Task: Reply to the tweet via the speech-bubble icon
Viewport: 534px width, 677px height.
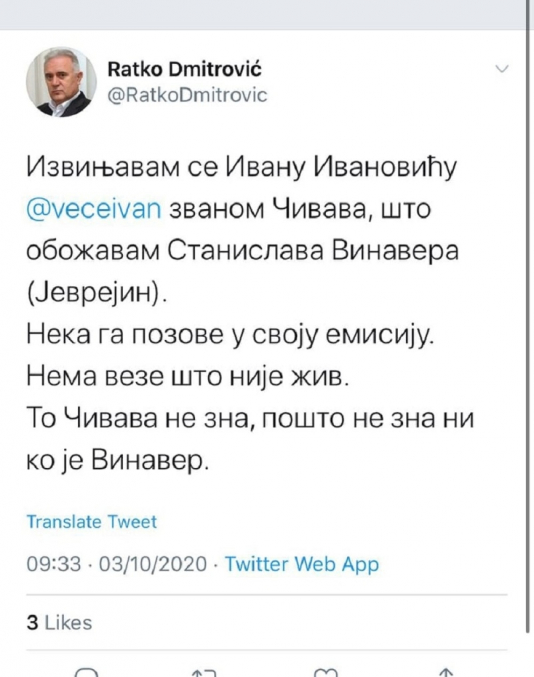Action: click(x=86, y=671)
